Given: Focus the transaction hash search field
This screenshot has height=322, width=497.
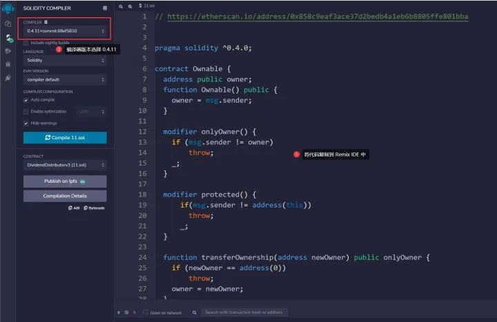Looking at the screenshot, I should click(x=244, y=312).
